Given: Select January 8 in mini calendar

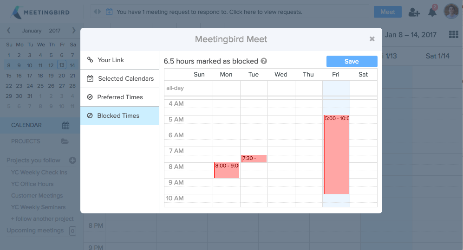Looking at the screenshot, I should 9,65.
